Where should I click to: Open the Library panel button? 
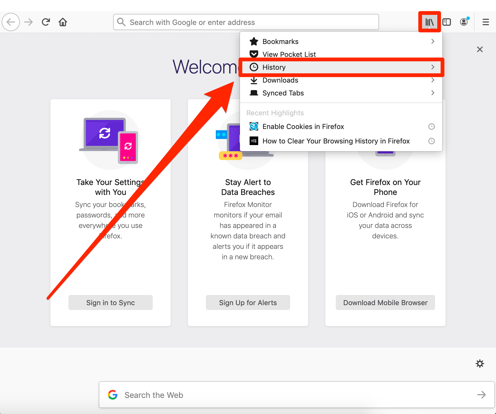429,22
